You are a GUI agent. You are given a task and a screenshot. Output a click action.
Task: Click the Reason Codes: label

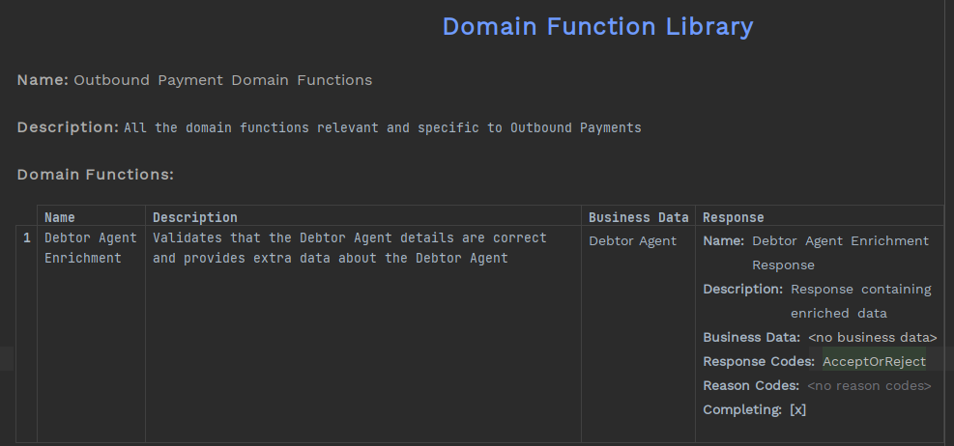[751, 386]
